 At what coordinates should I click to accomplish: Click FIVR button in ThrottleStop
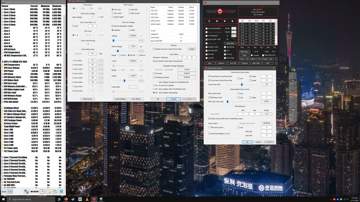click(x=242, y=59)
